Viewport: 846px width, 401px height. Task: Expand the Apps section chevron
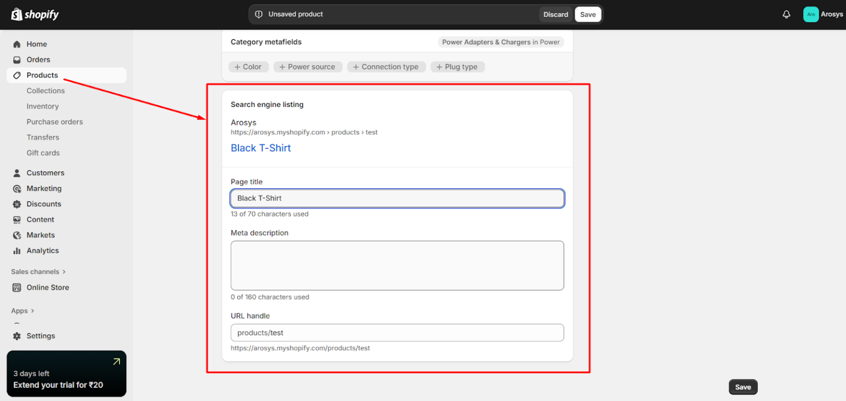(x=32, y=311)
